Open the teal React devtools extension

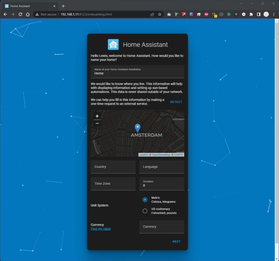pyautogui.click(x=229, y=14)
